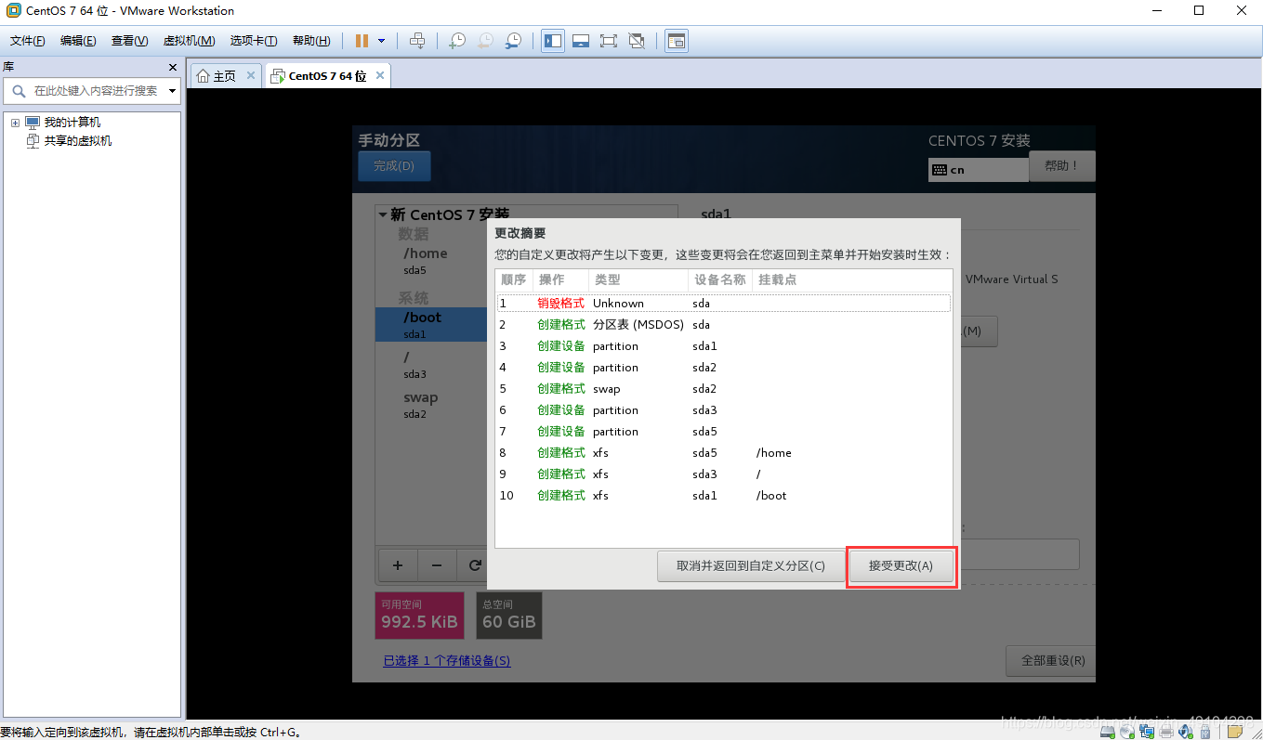
Task: Expand the 我的计算机 tree node
Action: point(15,123)
